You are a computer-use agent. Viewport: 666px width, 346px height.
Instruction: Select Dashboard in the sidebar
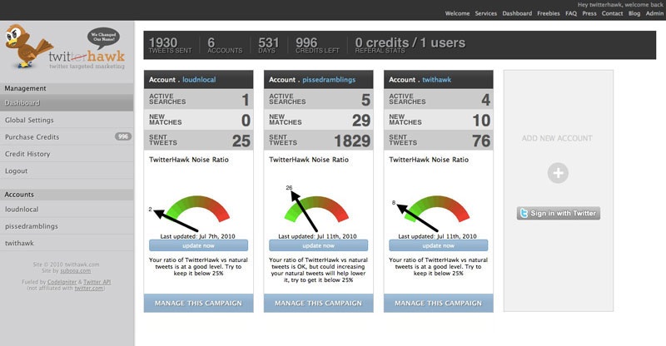67,103
